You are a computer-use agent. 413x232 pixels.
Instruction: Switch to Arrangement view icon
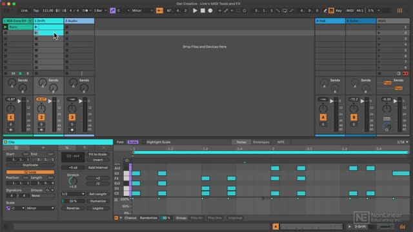399,10
